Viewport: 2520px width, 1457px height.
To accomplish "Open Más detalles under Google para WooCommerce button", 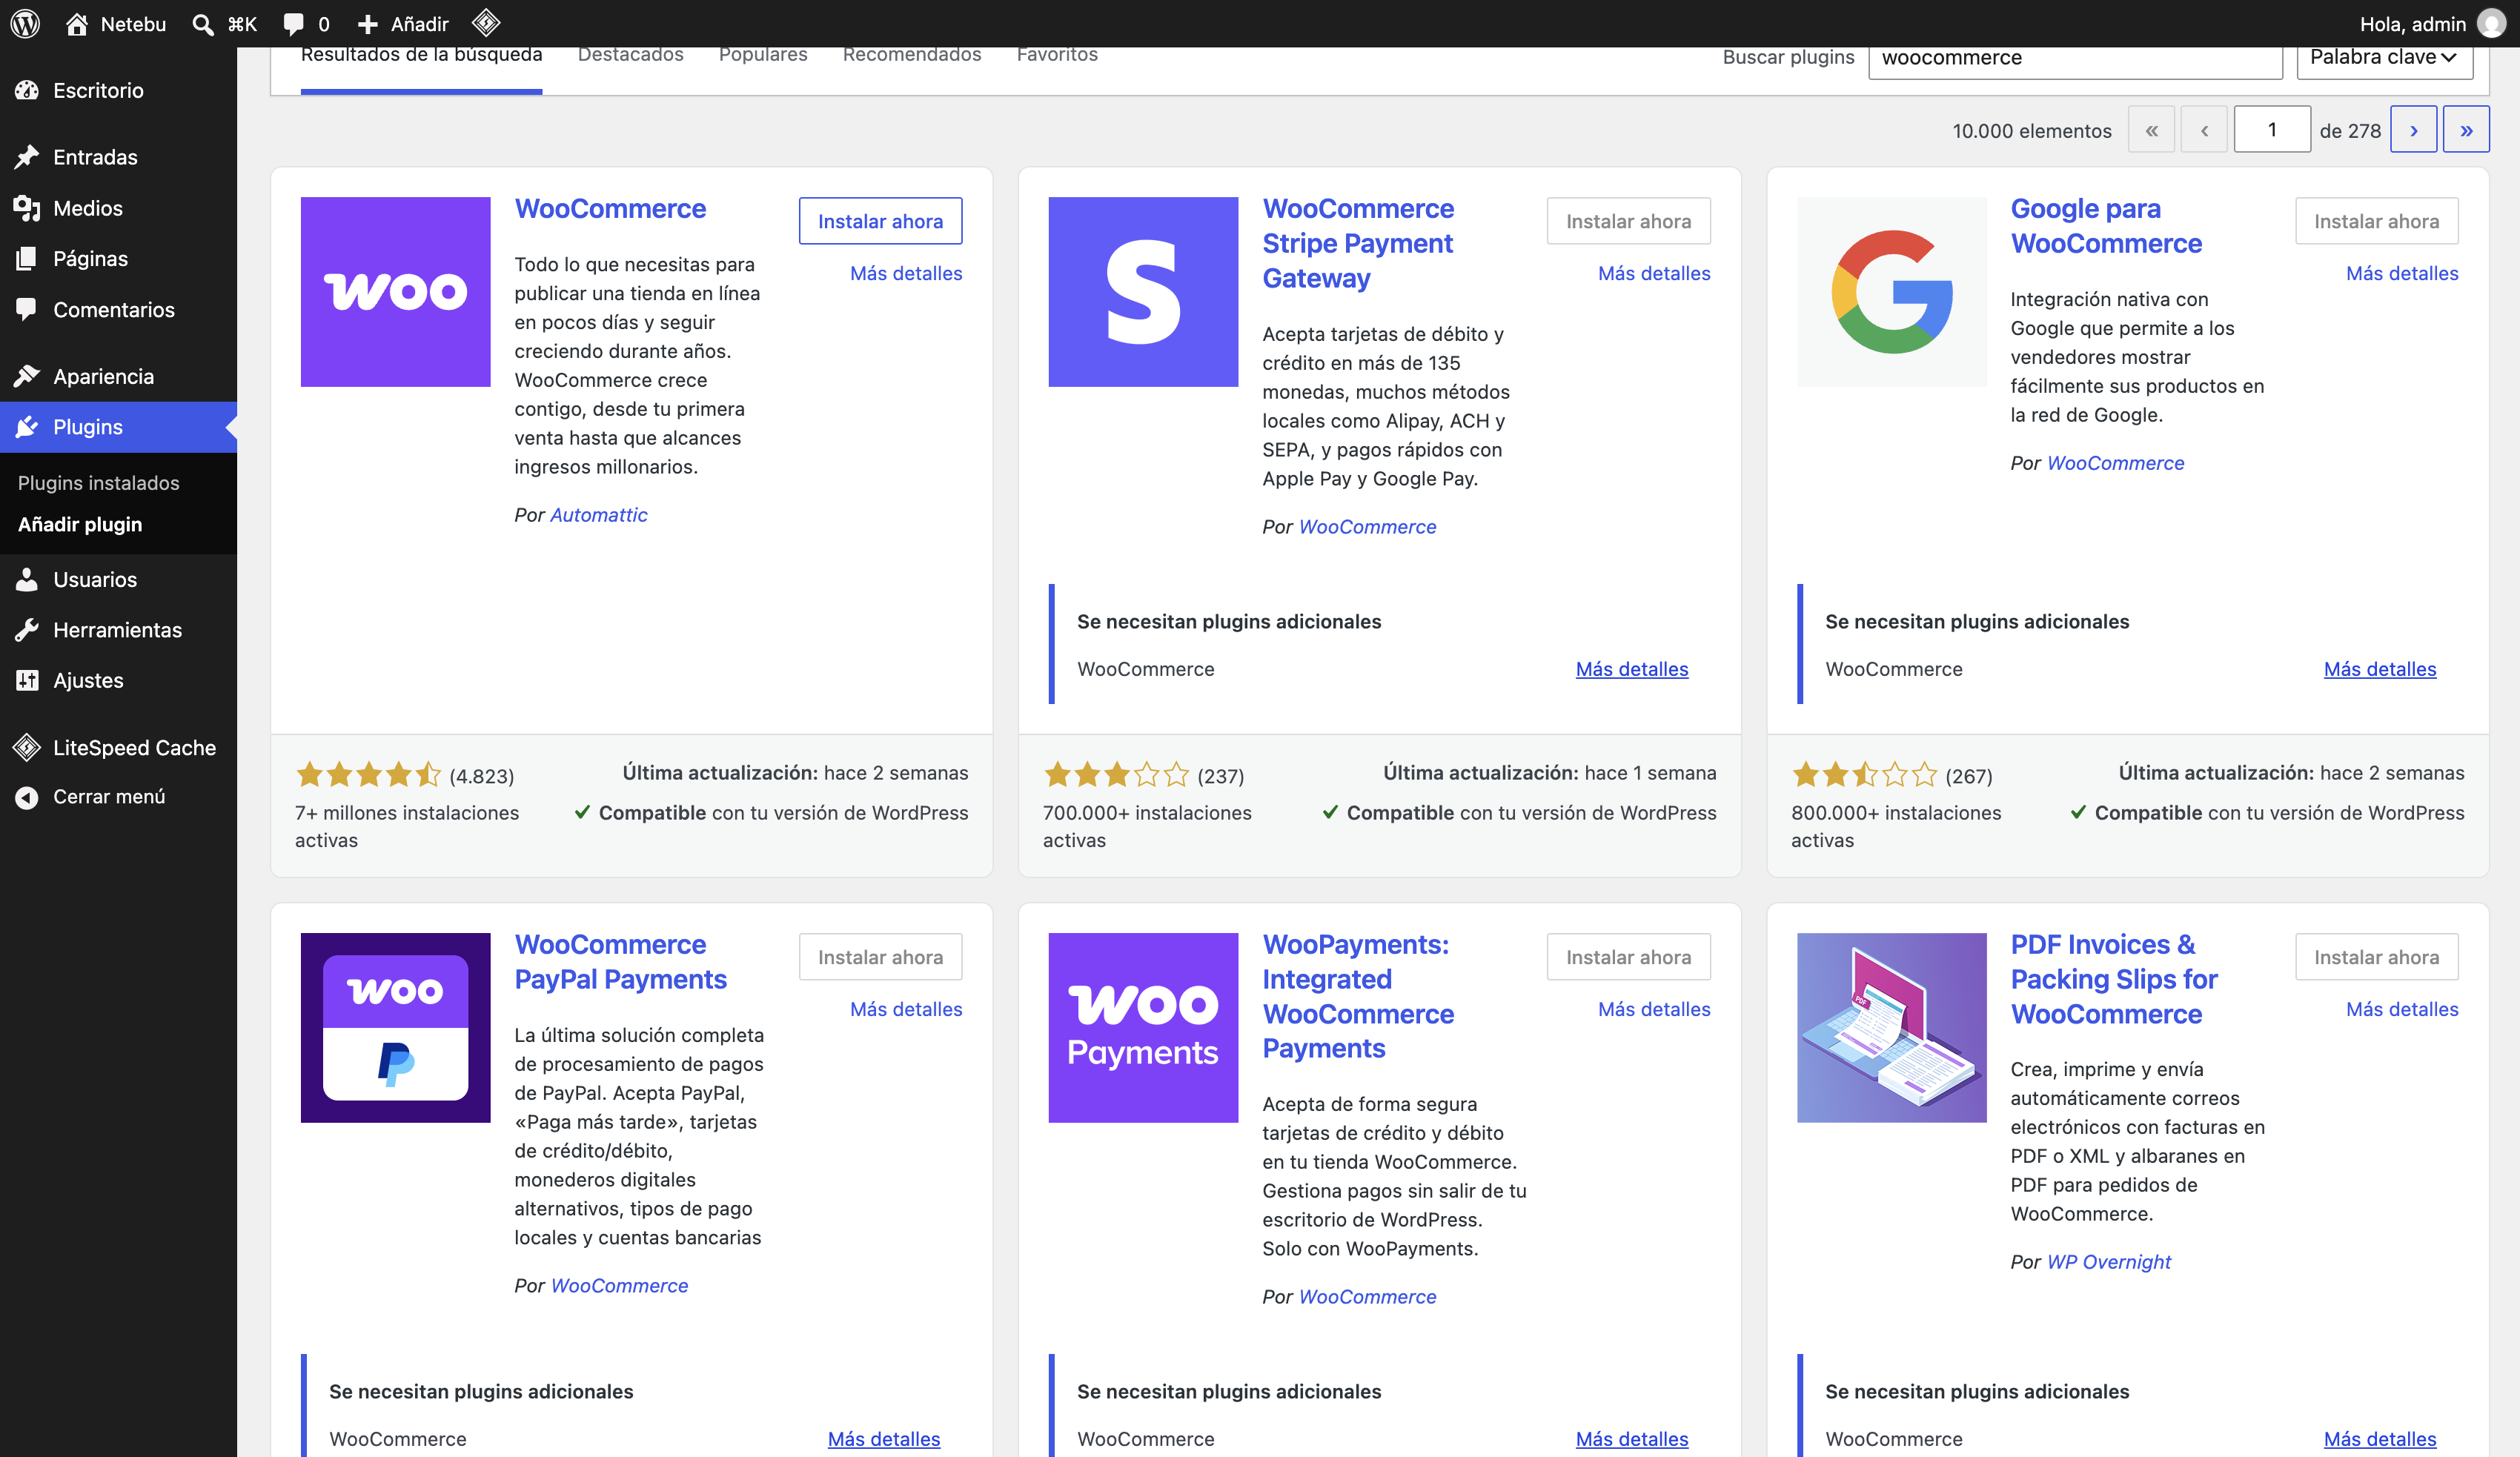I will tap(2402, 274).
